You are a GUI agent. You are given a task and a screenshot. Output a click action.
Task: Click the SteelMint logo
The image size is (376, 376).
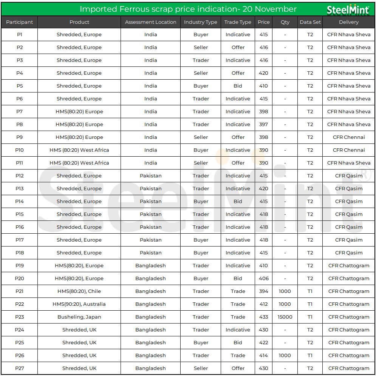click(x=348, y=9)
